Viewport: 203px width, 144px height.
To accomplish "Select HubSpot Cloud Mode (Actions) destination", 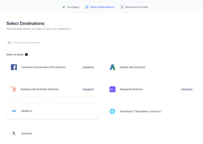I will (x=40, y=89).
